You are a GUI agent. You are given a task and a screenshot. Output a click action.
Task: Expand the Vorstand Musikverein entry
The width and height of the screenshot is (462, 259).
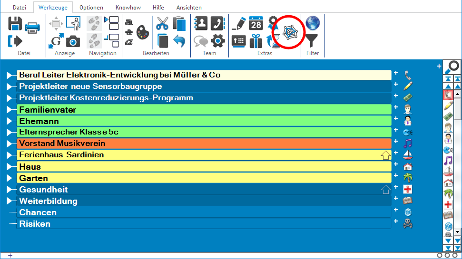[10, 144]
